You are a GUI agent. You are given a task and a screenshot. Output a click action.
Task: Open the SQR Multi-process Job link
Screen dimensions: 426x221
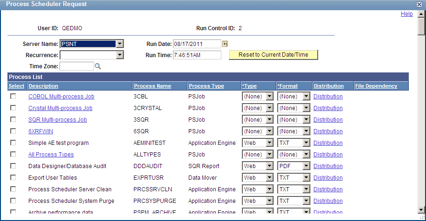(58, 120)
